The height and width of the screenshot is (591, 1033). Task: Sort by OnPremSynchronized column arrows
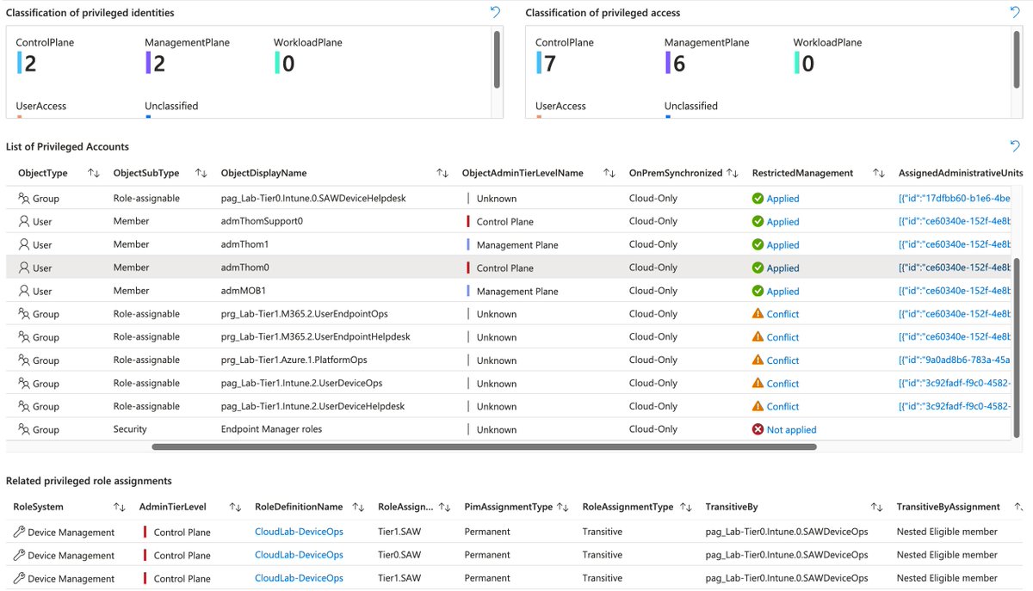coord(733,173)
